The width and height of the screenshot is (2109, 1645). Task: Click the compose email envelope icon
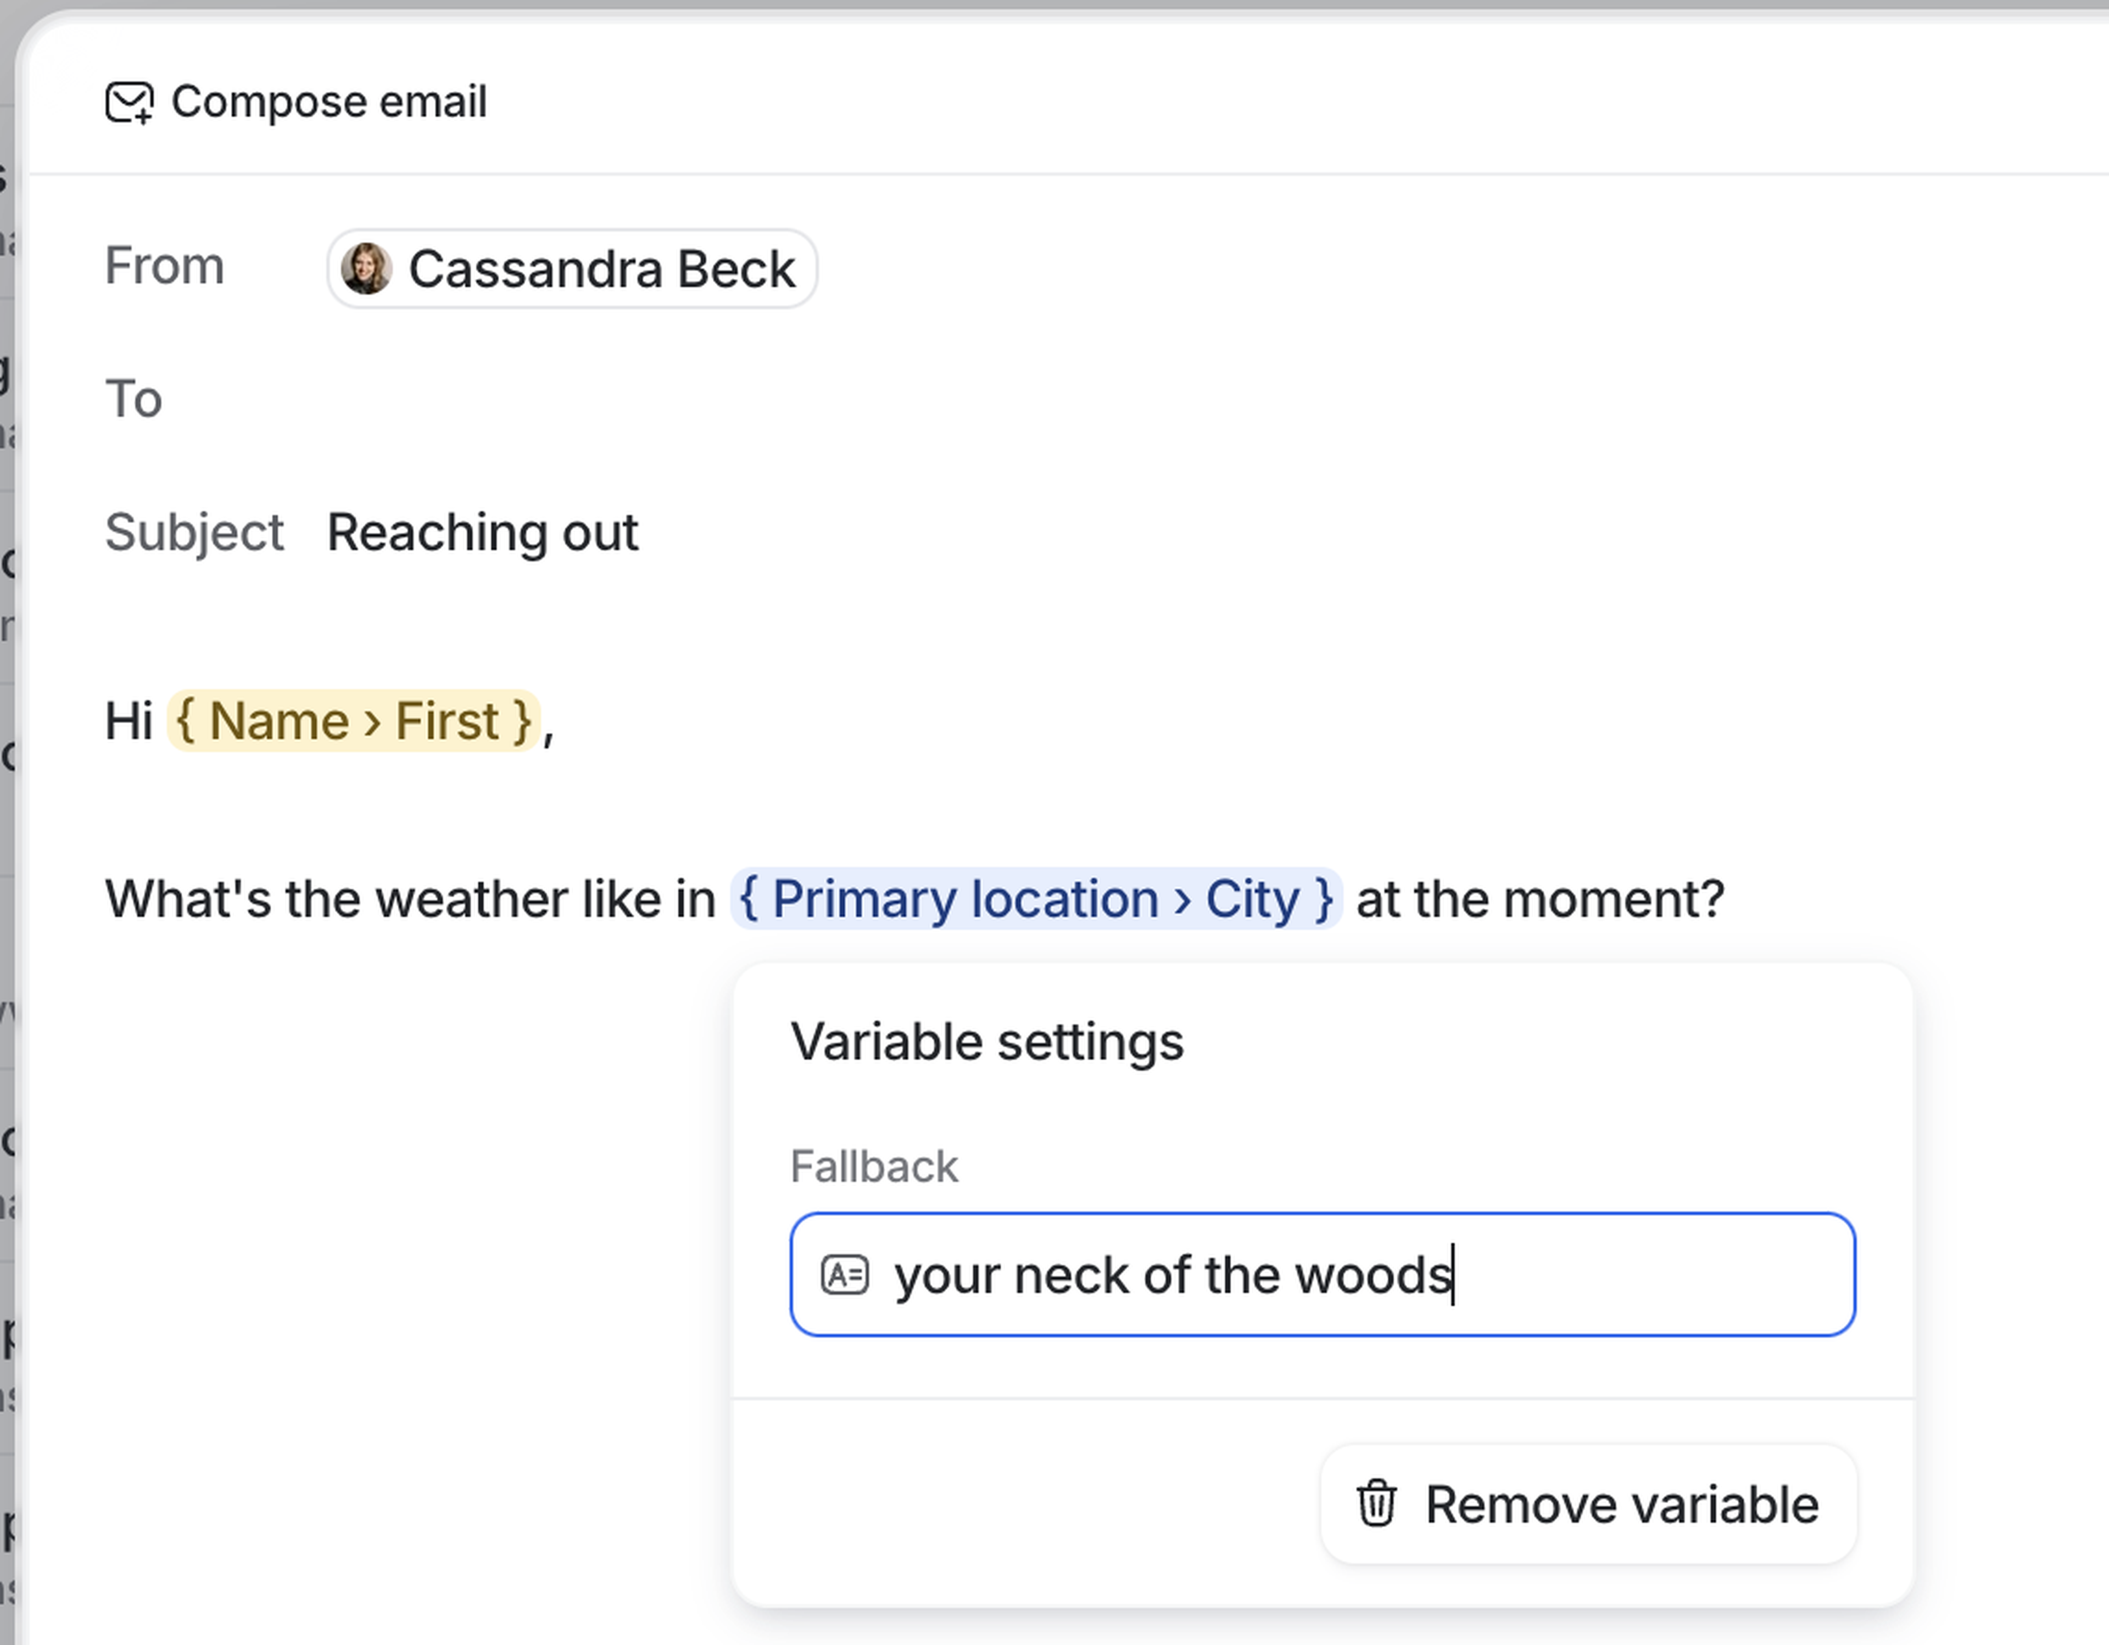tap(129, 102)
